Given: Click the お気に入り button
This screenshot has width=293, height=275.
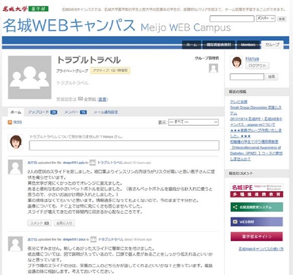Looking at the screenshot, I should click(x=64, y=223).
